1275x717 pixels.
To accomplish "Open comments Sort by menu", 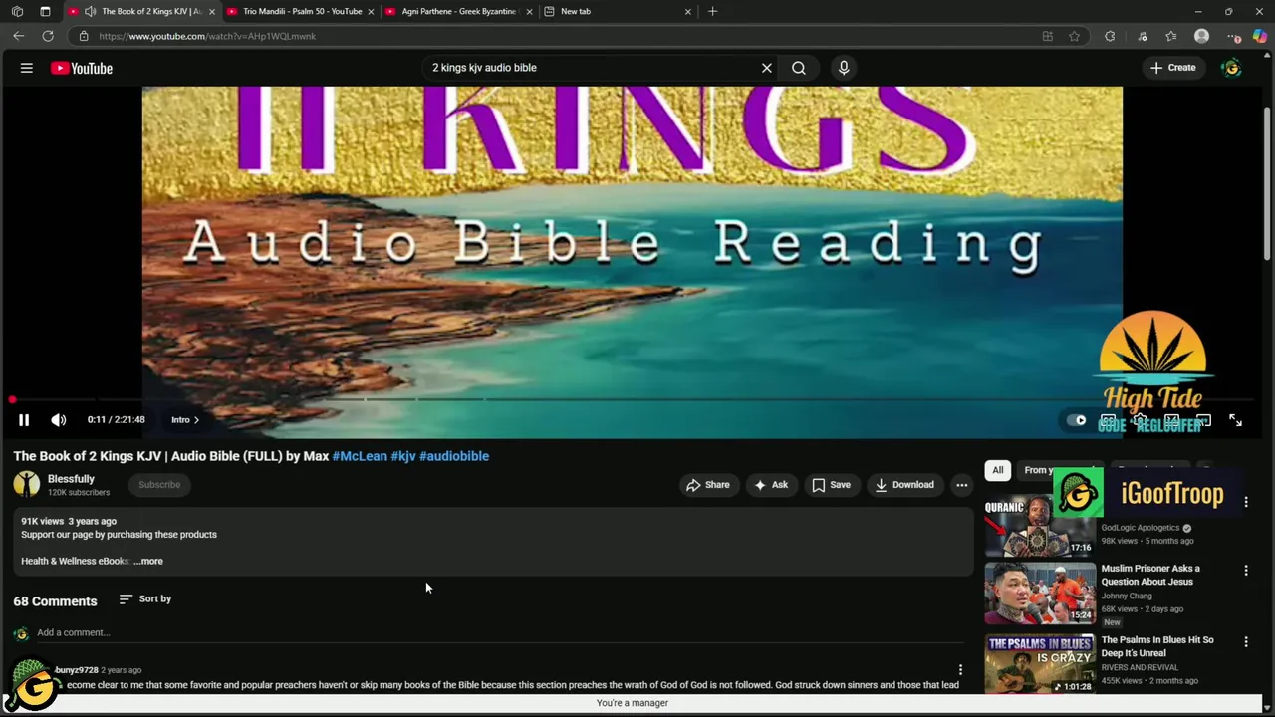I will click(x=145, y=598).
